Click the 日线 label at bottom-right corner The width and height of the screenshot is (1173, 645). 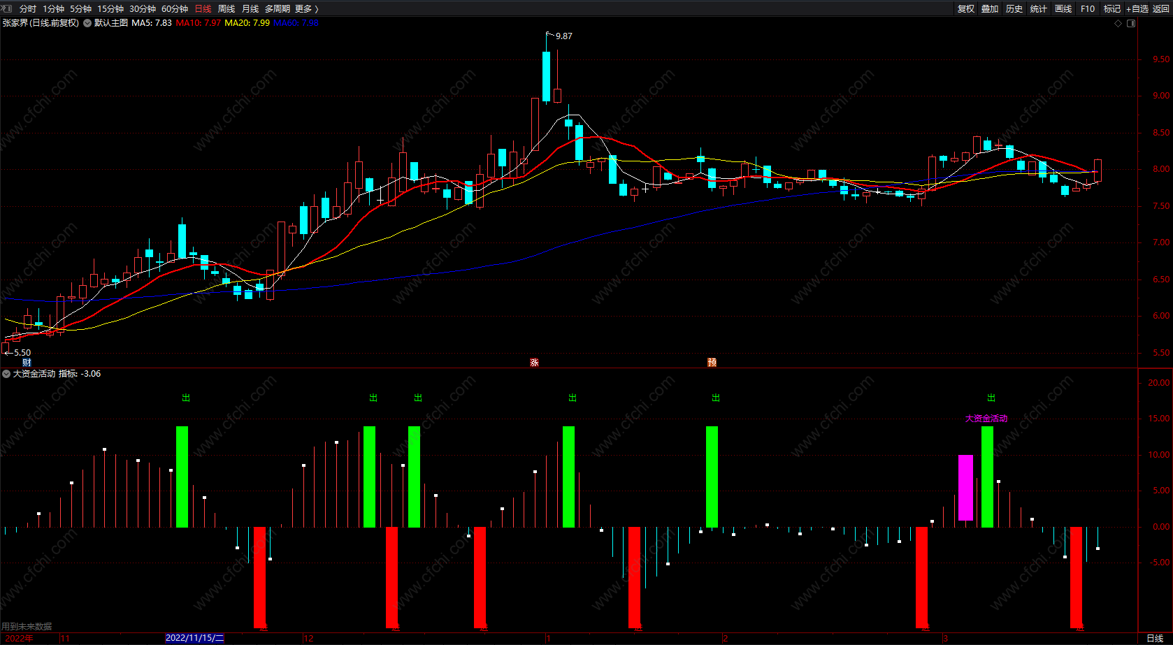1155,638
